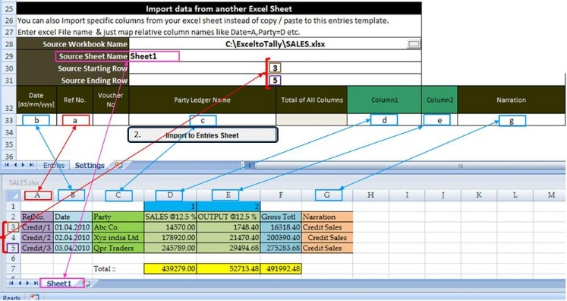Screen dimensions: 567x301
Task: Click the output value 29494.68
Action: point(228,248)
